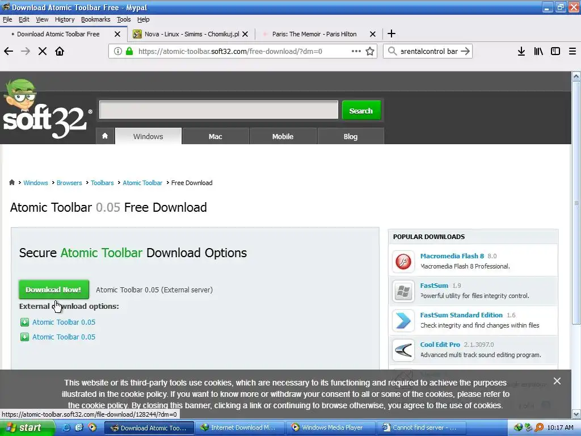The width and height of the screenshot is (581, 436).
Task: Close the Download Atomic Toolbar Free tab
Action: (117, 34)
